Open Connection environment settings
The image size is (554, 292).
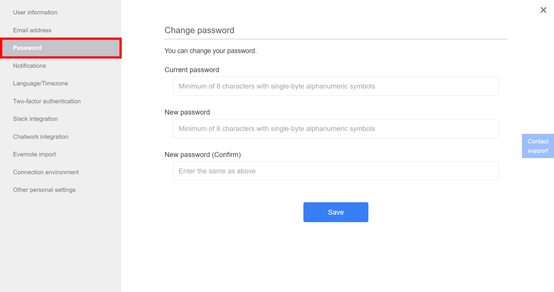pos(46,172)
